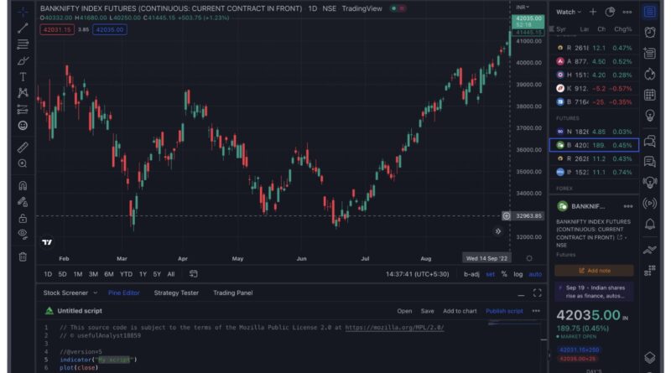Open watchlist advanced view pie icon
The height and width of the screenshot is (373, 671).
pyautogui.click(x=610, y=12)
